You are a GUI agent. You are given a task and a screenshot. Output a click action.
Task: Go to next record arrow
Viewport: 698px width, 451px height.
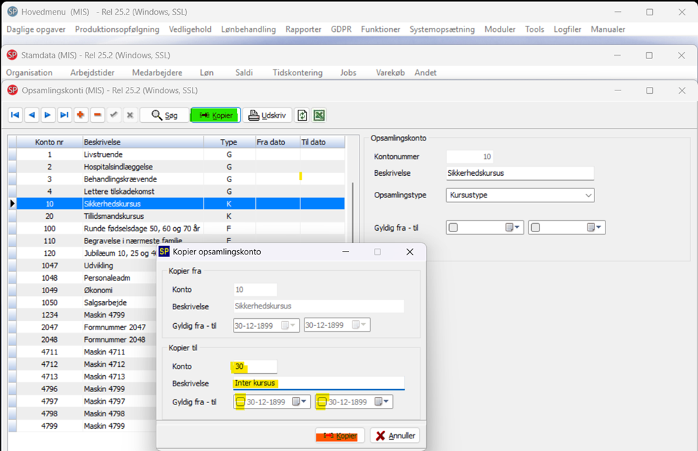click(x=48, y=115)
